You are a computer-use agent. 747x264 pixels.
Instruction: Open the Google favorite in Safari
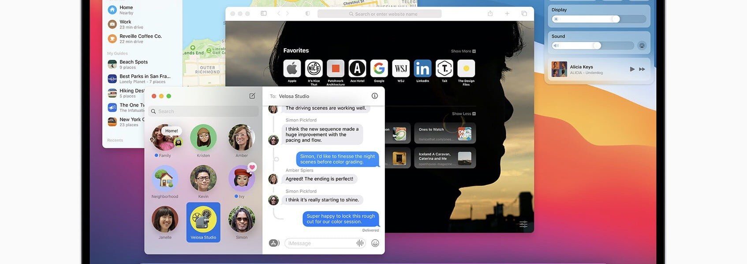379,69
